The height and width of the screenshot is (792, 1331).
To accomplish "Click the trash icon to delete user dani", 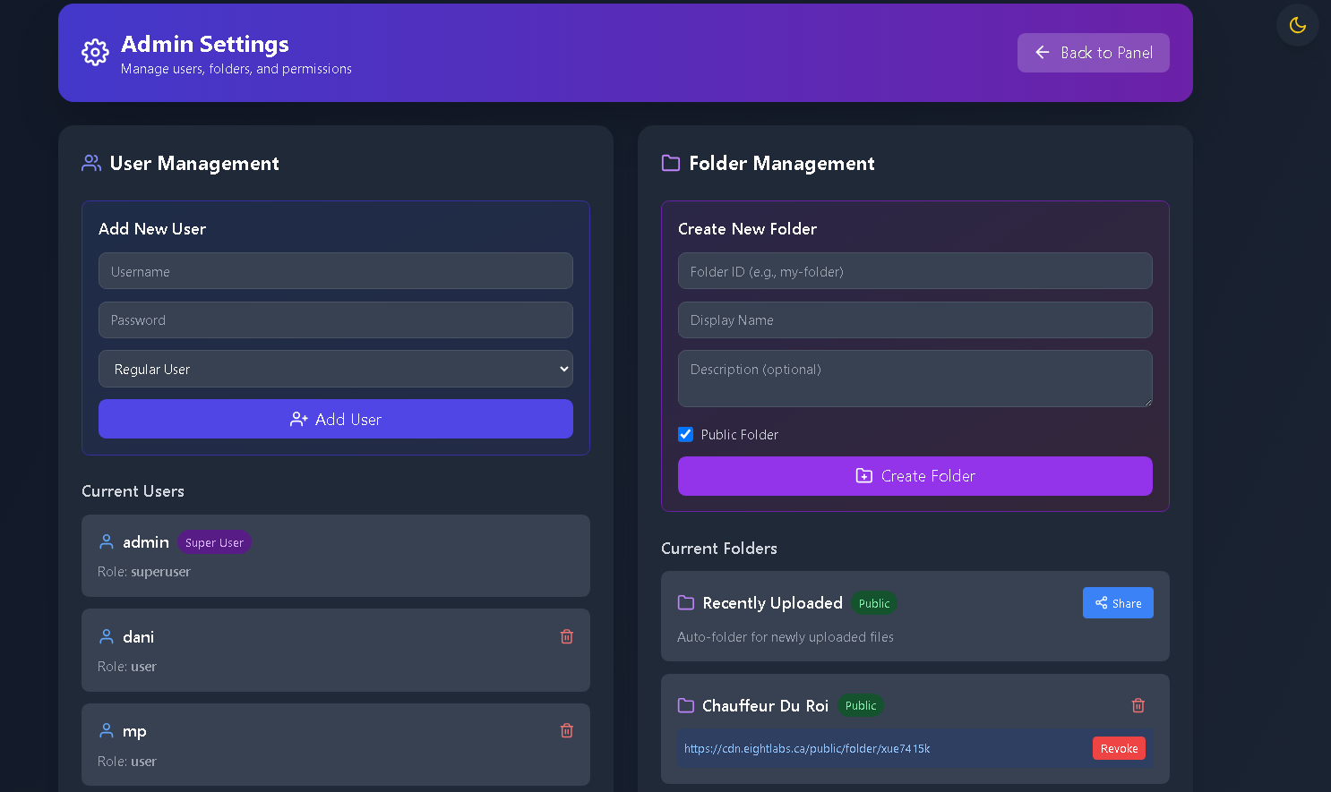I will pyautogui.click(x=566, y=636).
